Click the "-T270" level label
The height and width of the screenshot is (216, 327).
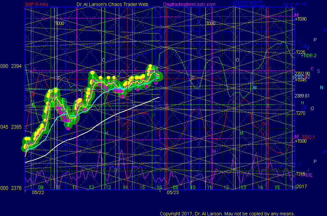point(300,113)
